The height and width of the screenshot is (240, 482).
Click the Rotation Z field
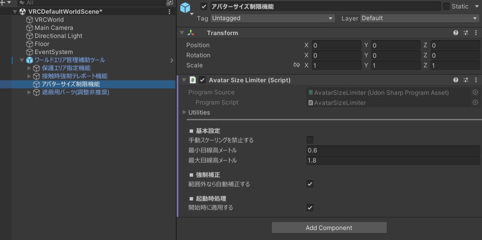point(455,56)
